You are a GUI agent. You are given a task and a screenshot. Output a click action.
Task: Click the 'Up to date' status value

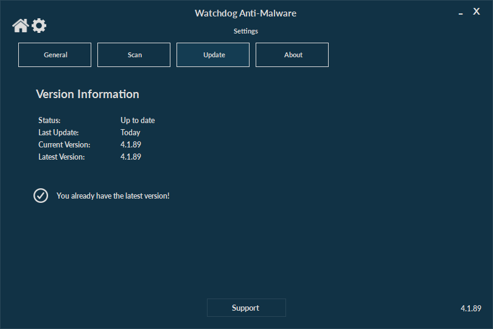tap(138, 120)
